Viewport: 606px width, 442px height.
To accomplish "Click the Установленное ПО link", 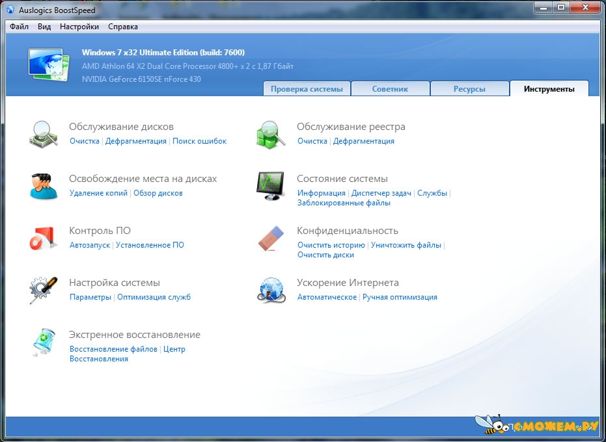I will coord(150,245).
